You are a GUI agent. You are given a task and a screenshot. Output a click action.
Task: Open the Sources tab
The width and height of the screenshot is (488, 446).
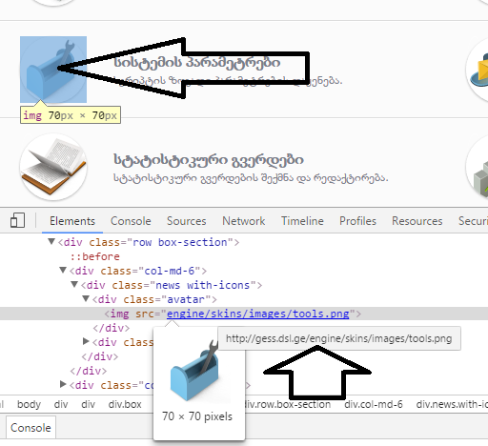[x=187, y=221]
